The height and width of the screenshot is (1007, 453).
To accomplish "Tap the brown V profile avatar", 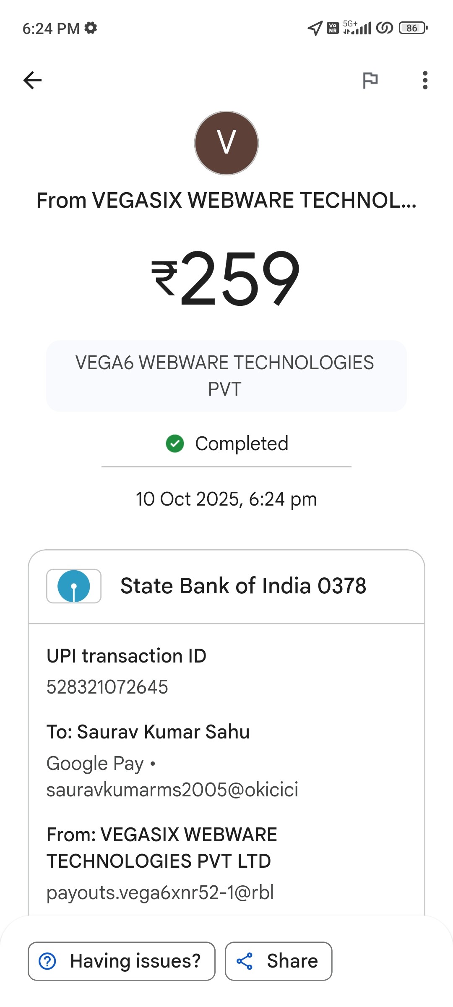I will (226, 143).
